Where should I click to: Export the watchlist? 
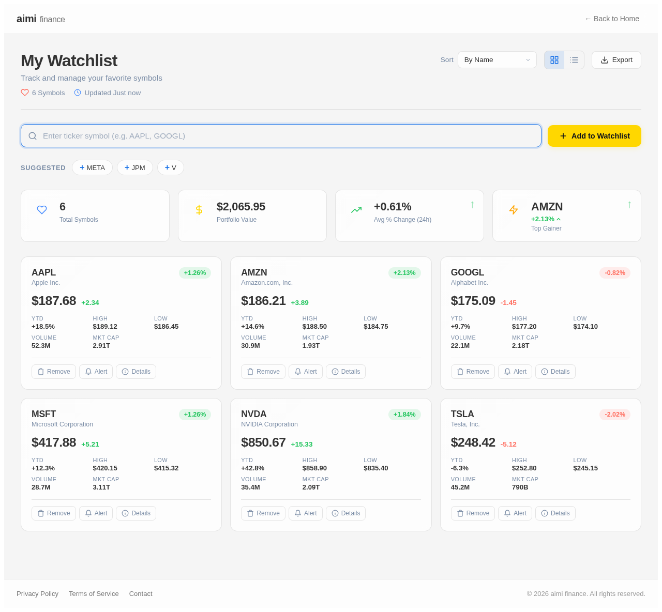pos(616,60)
